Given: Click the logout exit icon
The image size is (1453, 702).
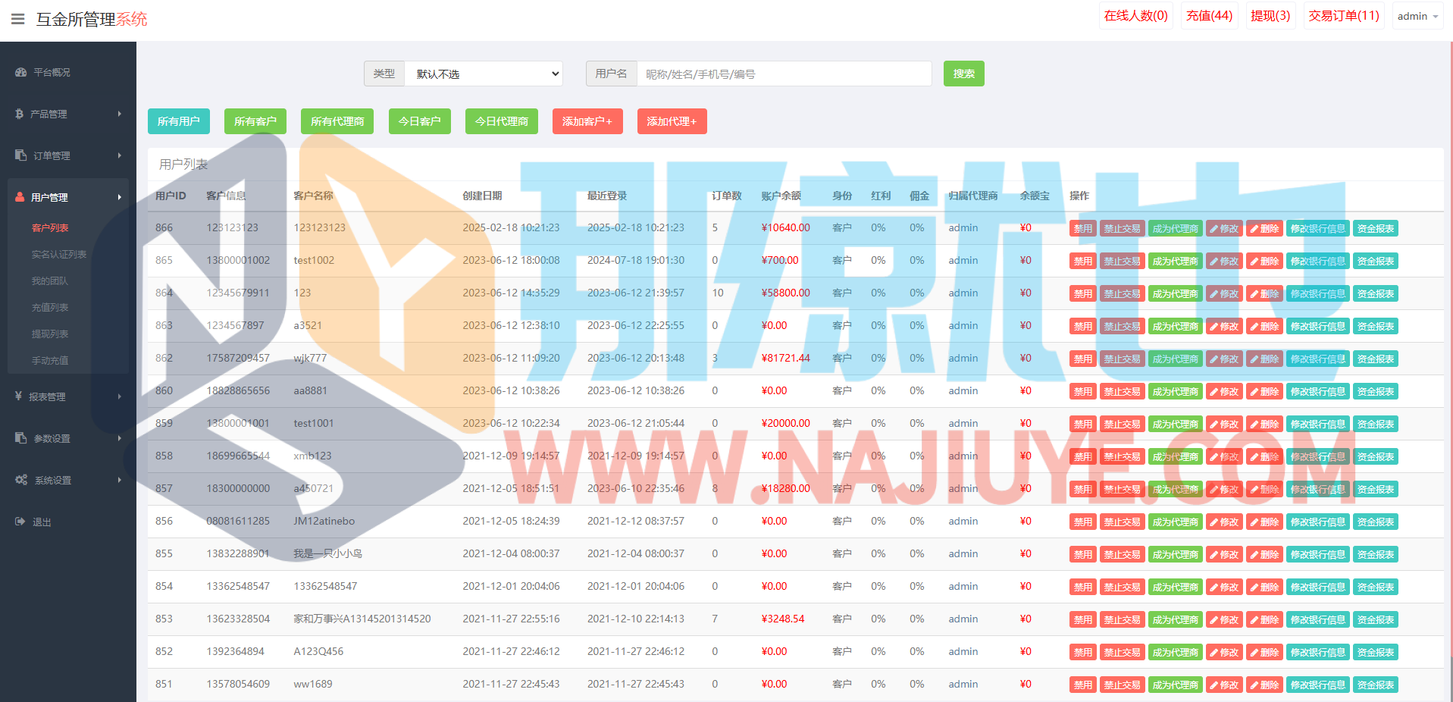Looking at the screenshot, I should tap(20, 522).
